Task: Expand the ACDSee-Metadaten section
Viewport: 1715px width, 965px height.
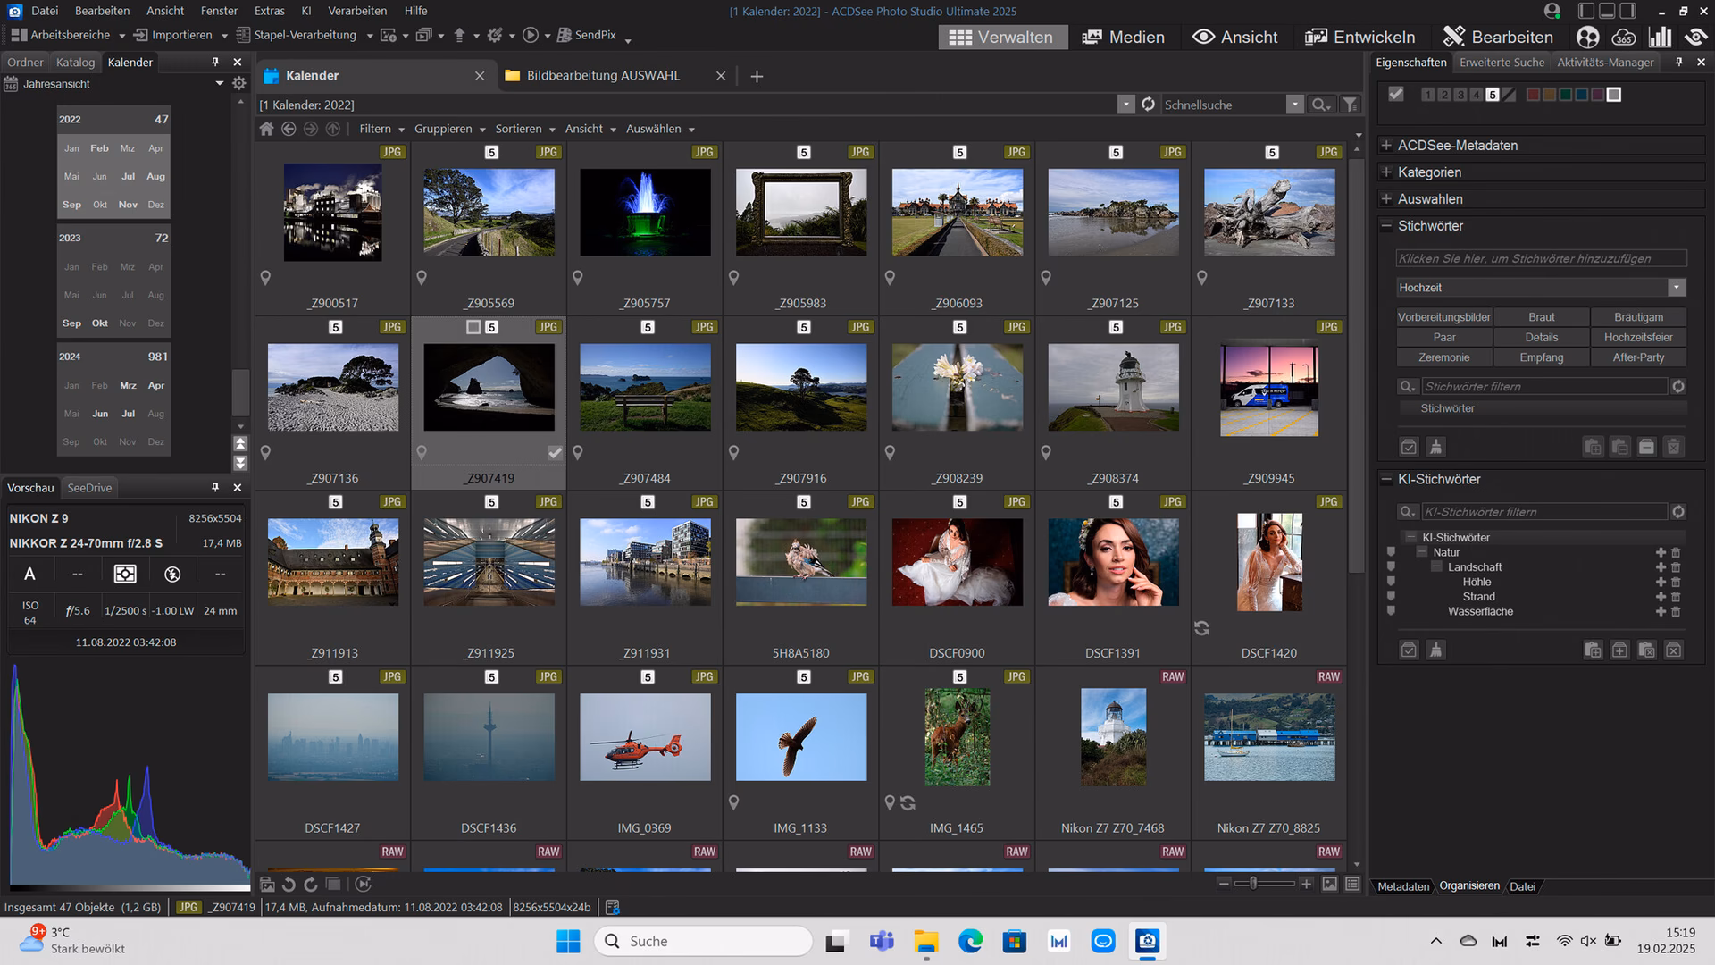Action: coord(1385,145)
